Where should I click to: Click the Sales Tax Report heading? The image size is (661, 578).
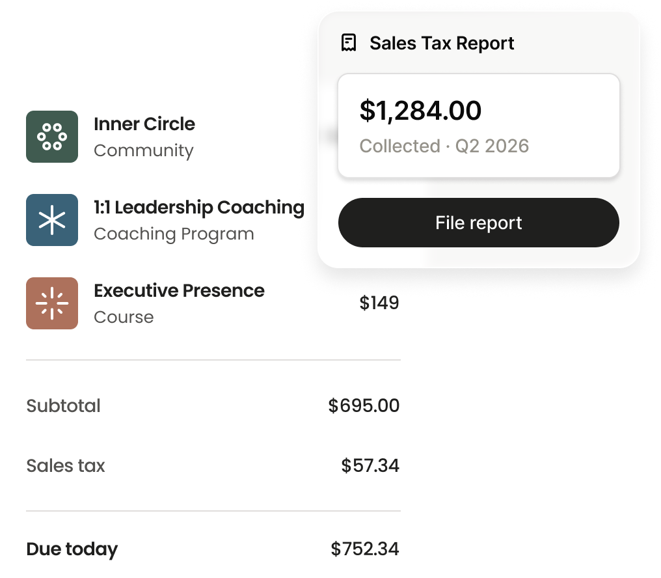(x=442, y=43)
